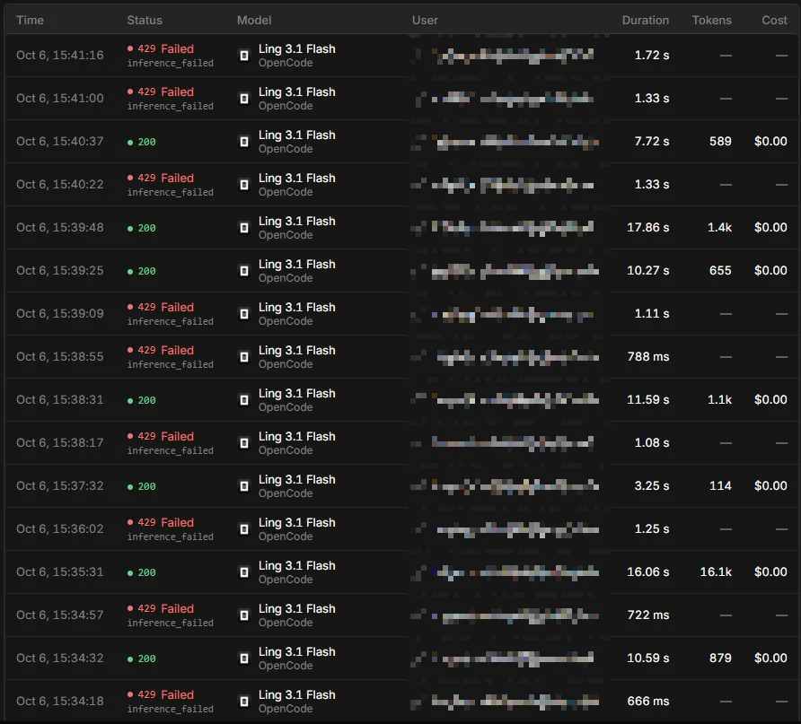
Task: Select the "Oct 6, 15:41:16" timestamp
Action: [x=60, y=55]
